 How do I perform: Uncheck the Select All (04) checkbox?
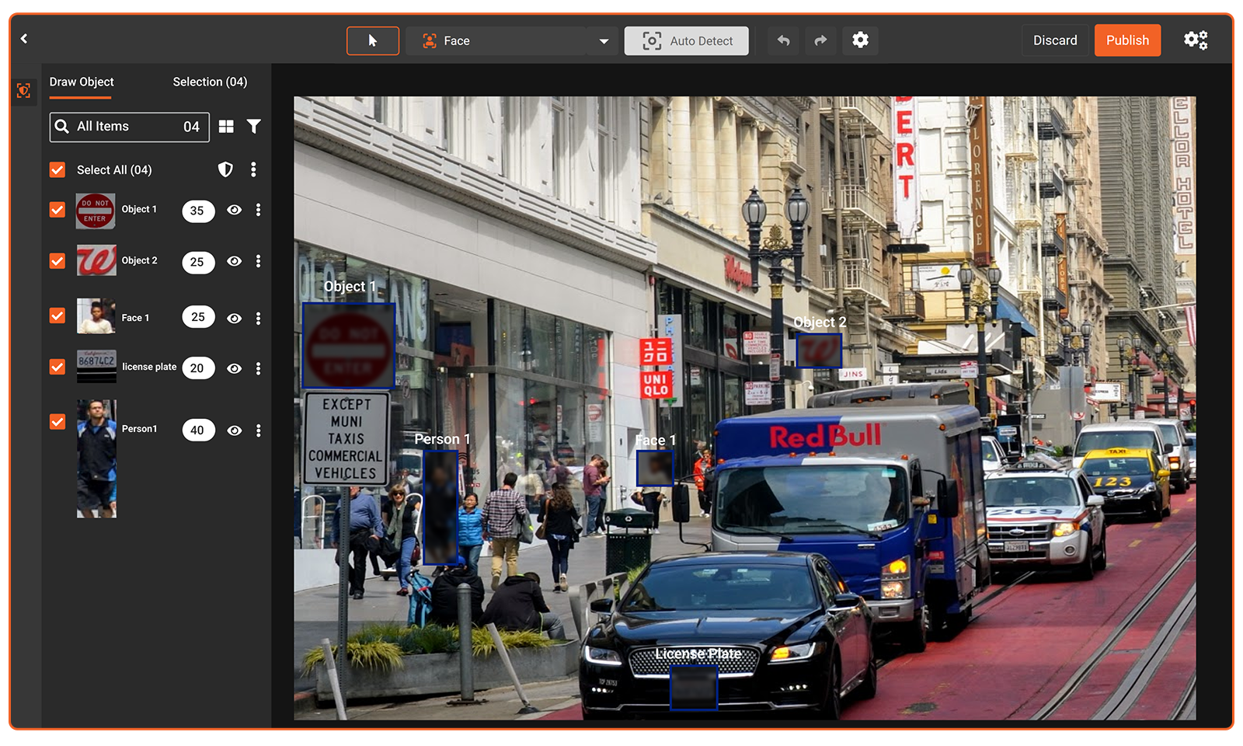57,169
